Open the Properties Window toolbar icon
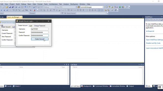This screenshot has height=91, width=163. click(109, 7)
